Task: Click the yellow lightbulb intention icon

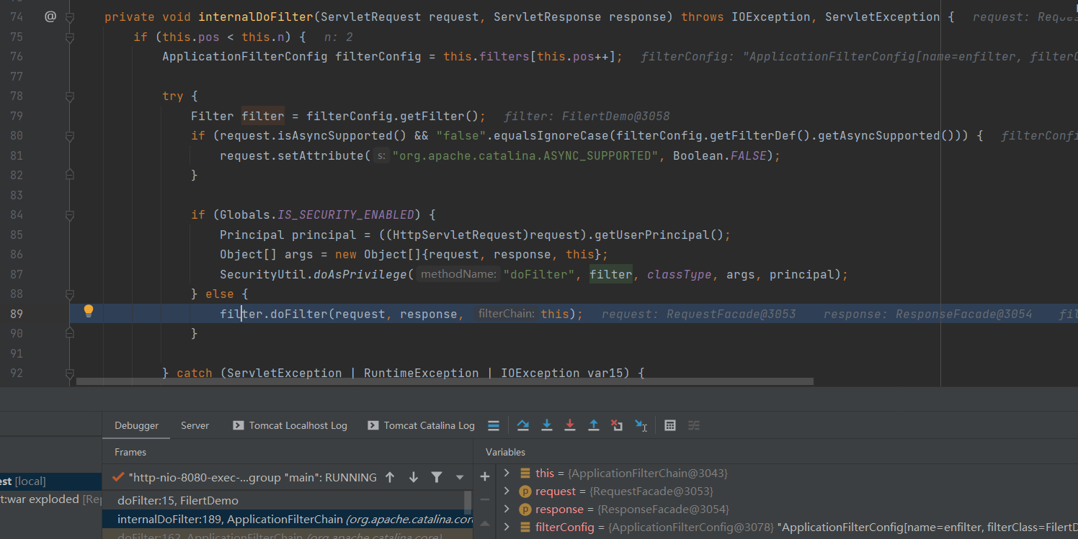Action: [x=89, y=311]
